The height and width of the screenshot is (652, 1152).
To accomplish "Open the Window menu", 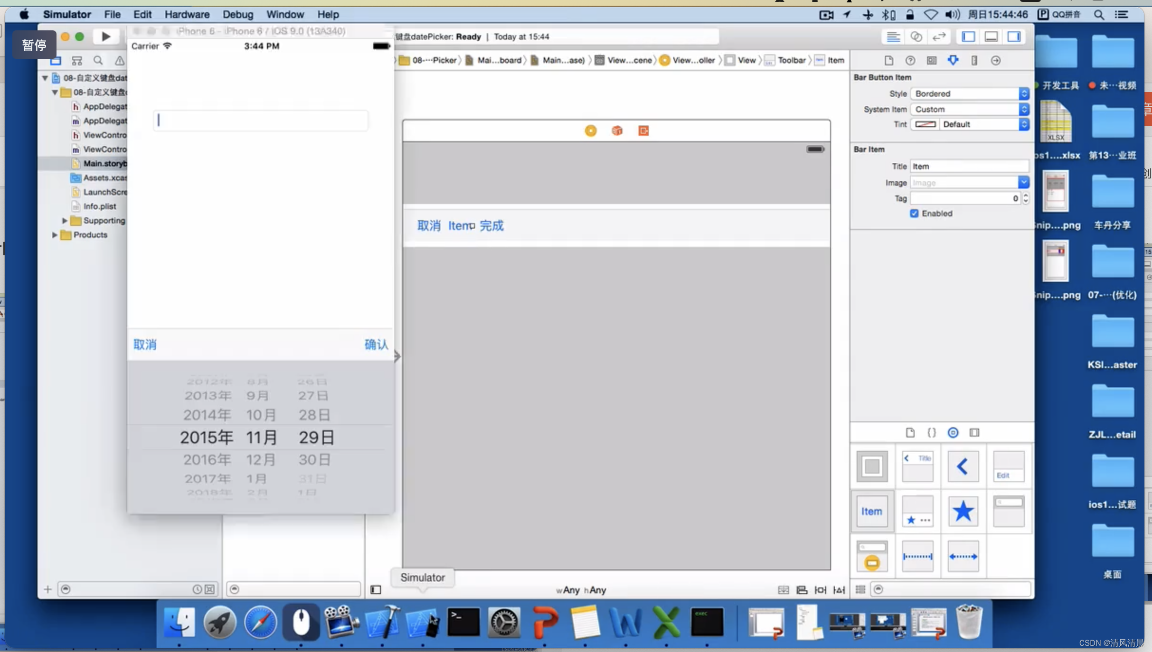I will point(285,14).
